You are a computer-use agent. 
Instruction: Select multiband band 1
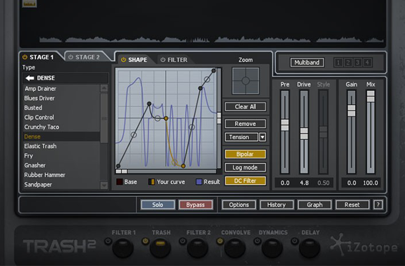pos(338,62)
